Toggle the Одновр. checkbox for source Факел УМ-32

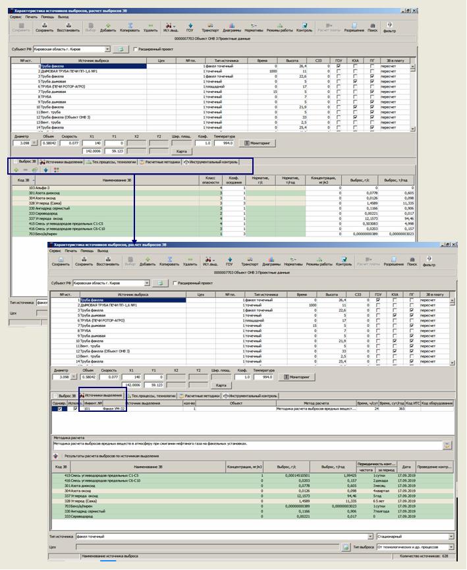click(61, 409)
